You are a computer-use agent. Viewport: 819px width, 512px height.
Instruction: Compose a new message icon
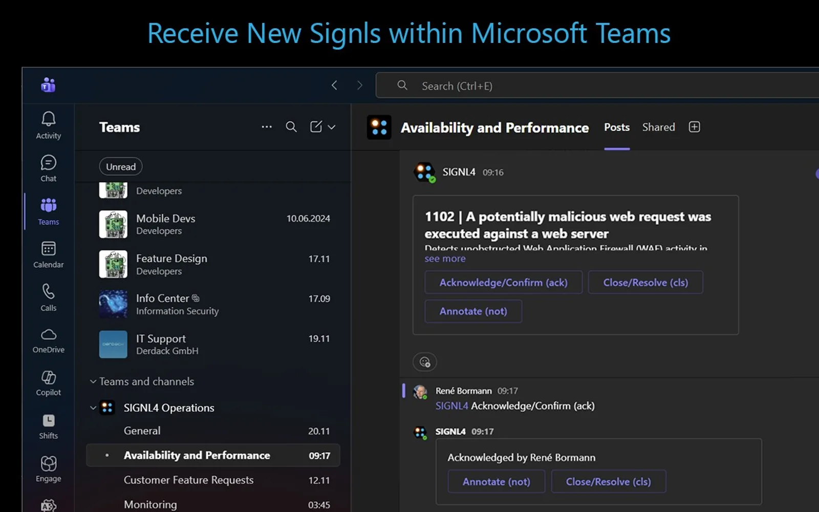coord(316,127)
